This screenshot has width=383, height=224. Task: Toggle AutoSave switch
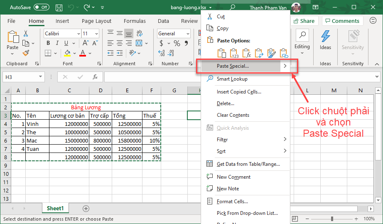pos(42,7)
